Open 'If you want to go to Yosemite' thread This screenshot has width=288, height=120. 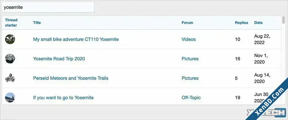coord(63,97)
